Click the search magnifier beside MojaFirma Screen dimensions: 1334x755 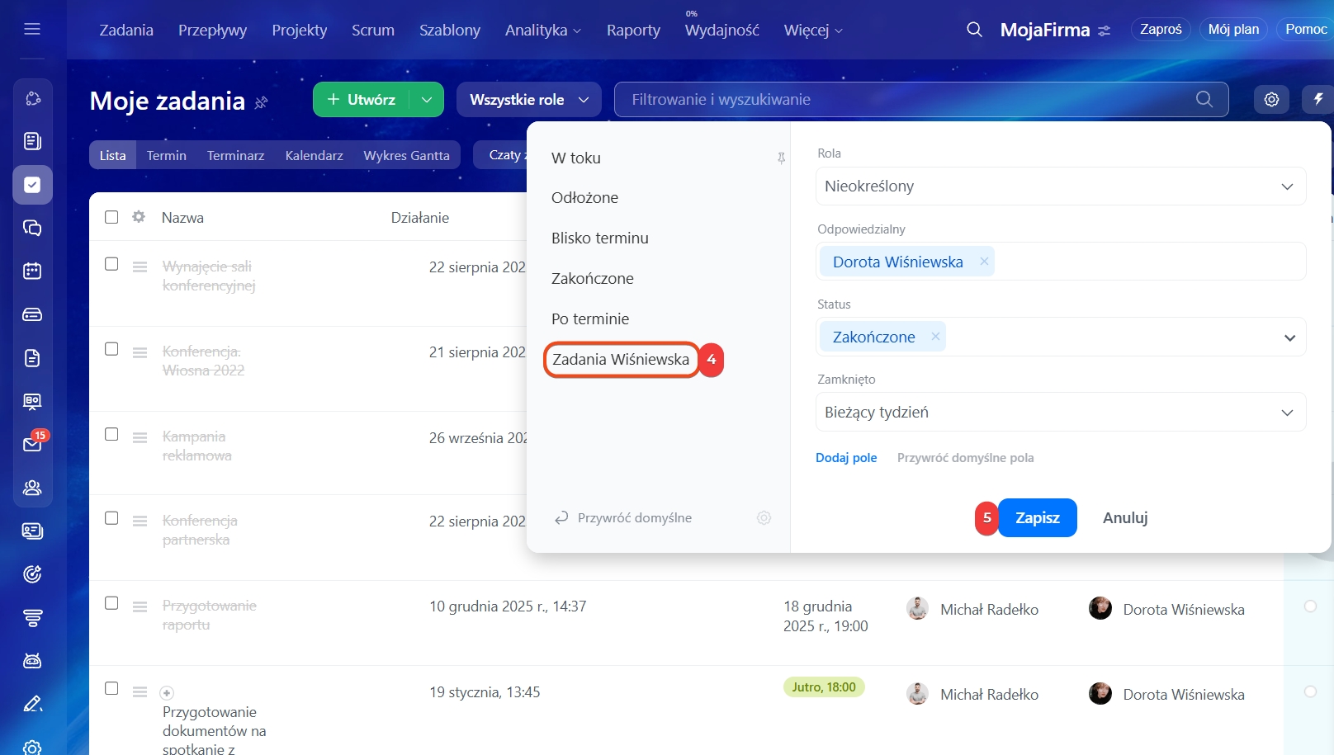(x=974, y=30)
